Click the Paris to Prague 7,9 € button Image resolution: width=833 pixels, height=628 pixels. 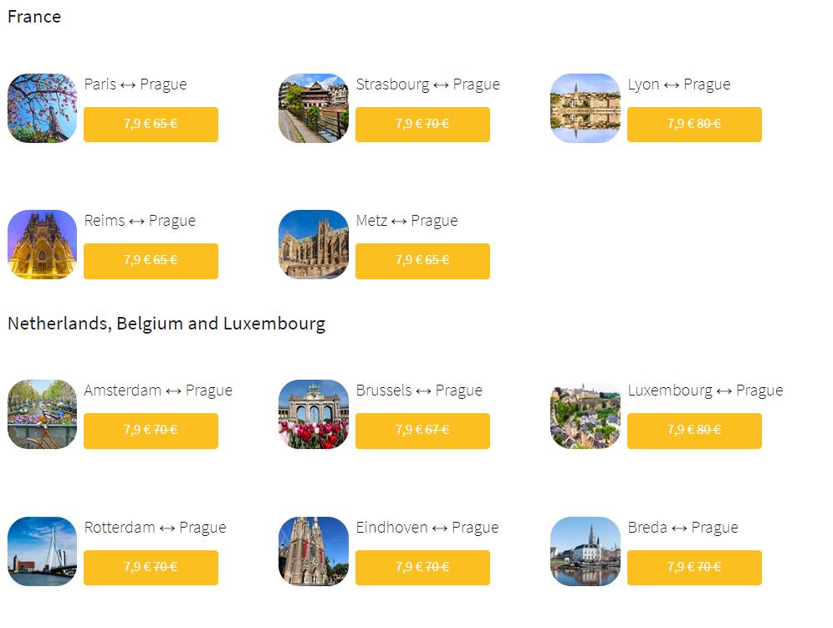(x=151, y=125)
